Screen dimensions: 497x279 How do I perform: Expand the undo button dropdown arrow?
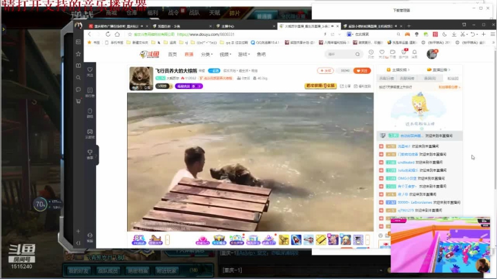[477, 35]
